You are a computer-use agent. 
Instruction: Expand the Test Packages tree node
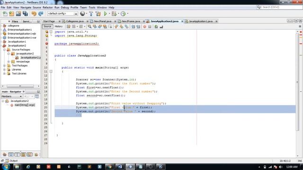coord(4,66)
